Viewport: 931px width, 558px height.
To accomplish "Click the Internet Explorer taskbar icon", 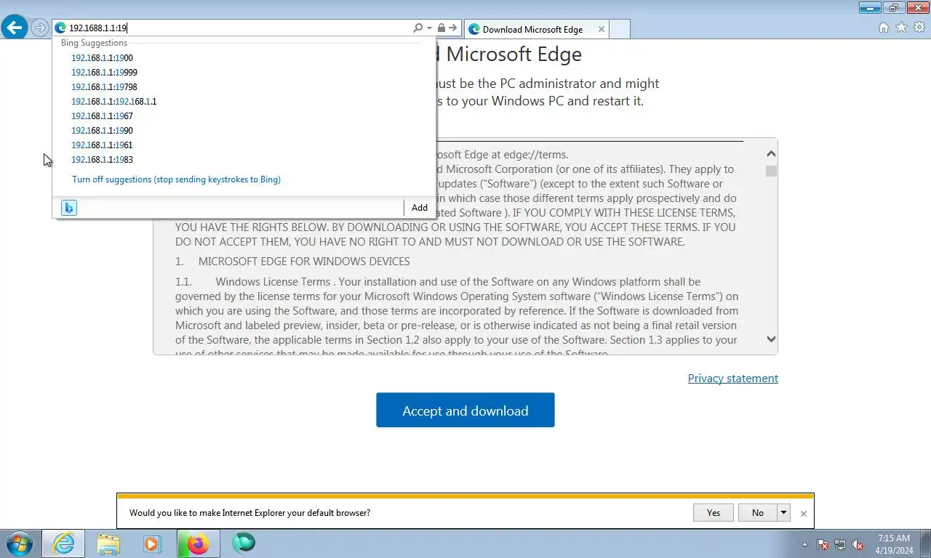I will click(63, 543).
